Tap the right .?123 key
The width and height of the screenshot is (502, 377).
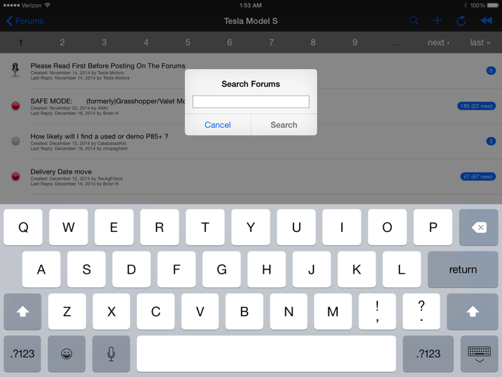click(x=428, y=353)
